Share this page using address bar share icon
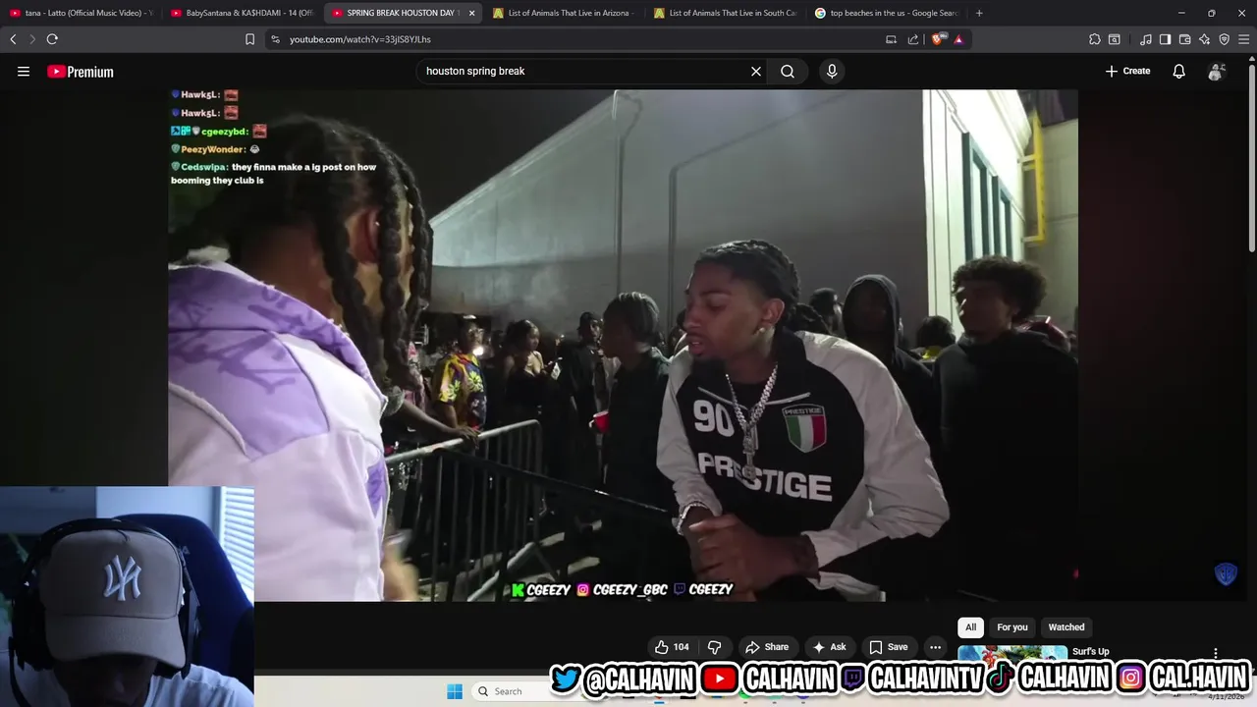 click(913, 39)
